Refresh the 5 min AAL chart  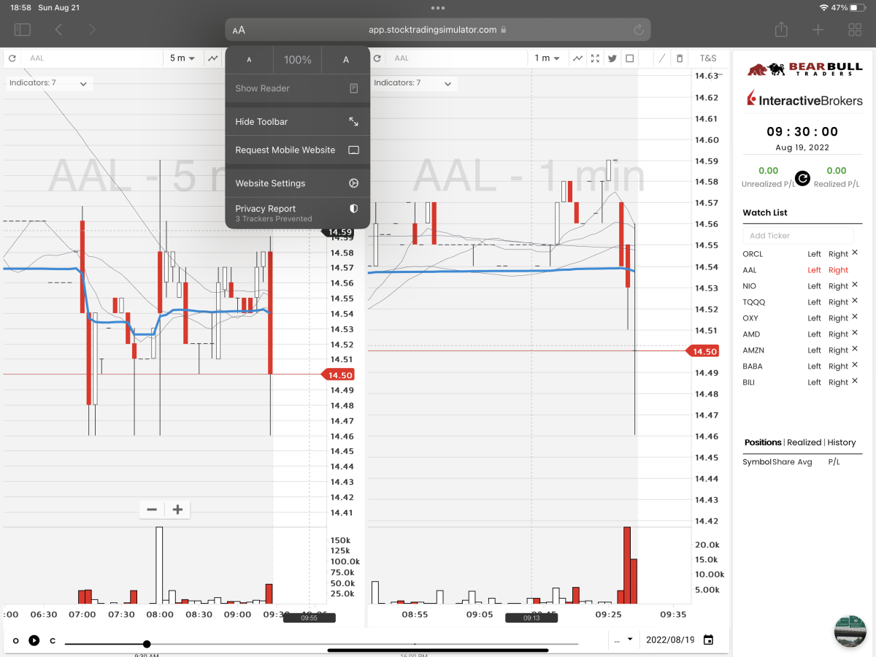12,58
